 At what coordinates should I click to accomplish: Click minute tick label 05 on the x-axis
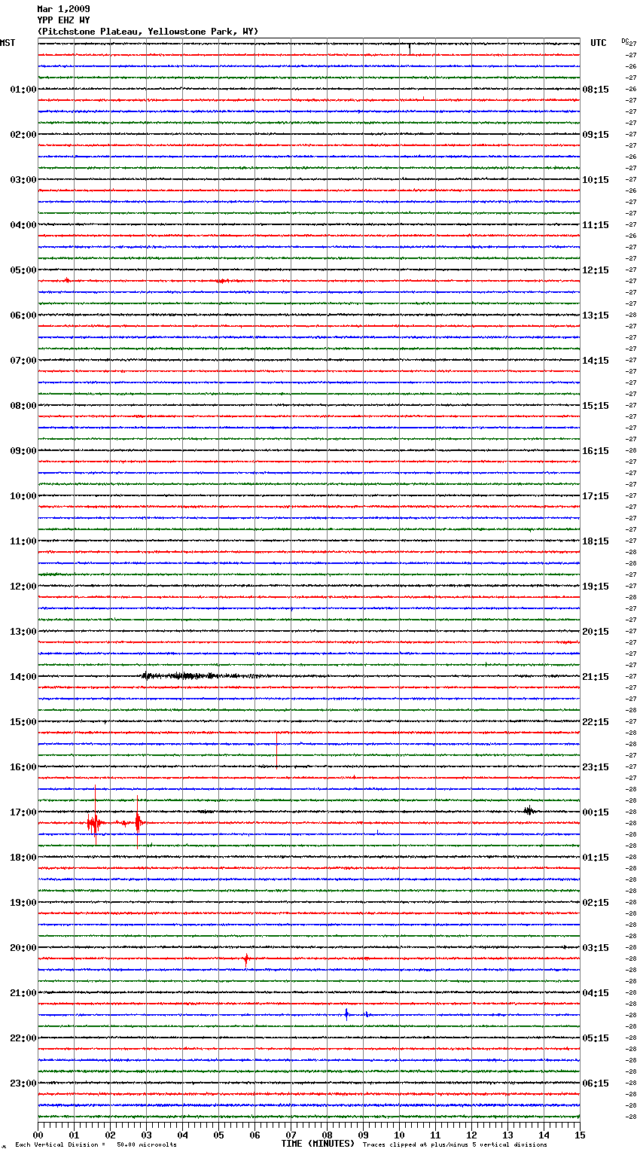(x=218, y=1135)
